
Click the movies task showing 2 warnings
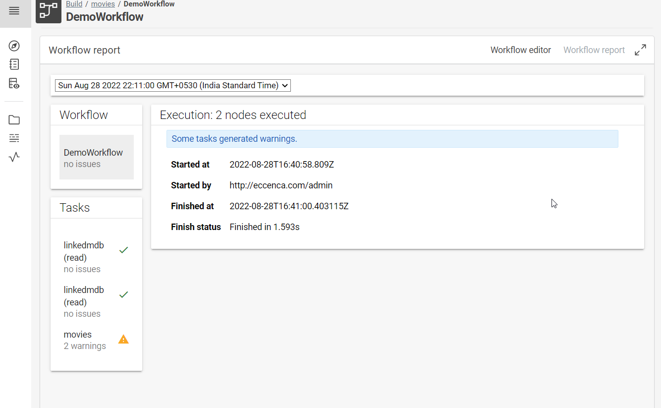84,340
